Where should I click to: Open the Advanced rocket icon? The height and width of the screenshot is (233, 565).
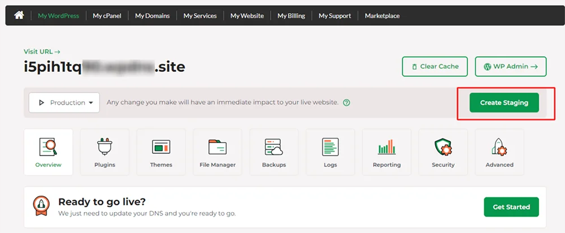pos(499,147)
